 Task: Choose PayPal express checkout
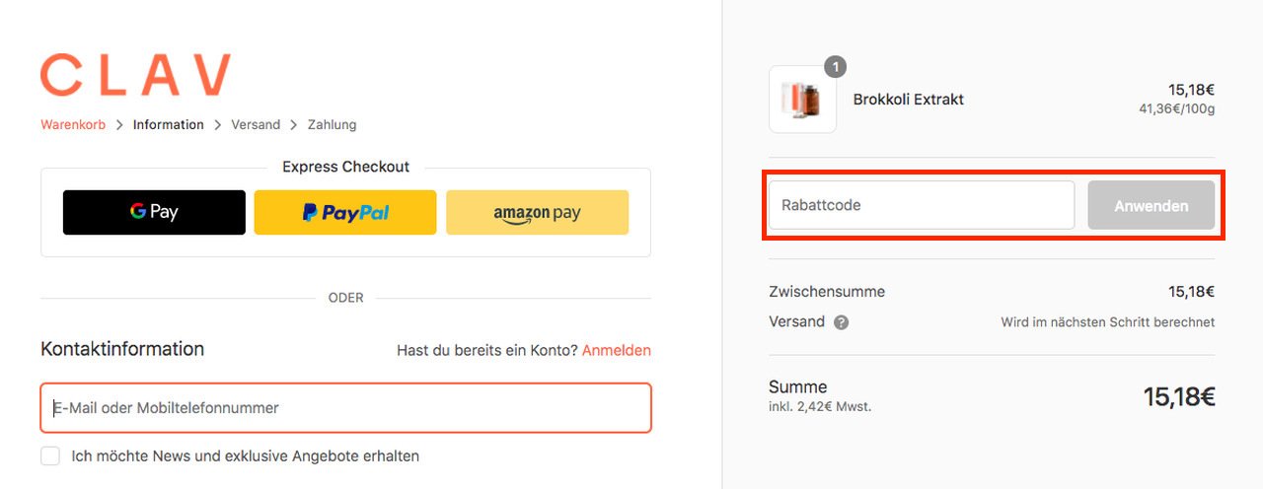click(x=345, y=212)
